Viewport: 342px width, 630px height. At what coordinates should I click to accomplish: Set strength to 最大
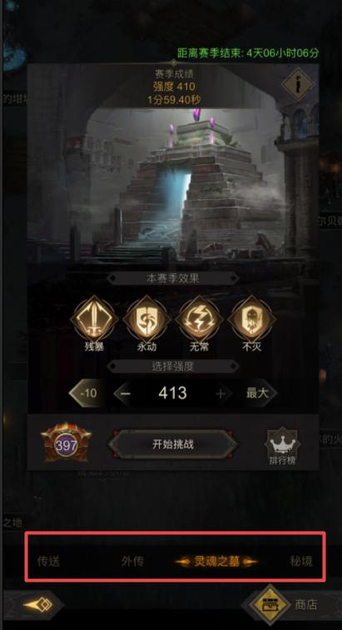pos(259,393)
